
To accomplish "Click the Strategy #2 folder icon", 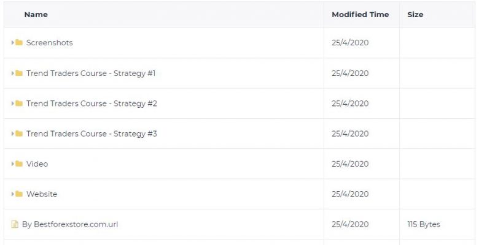I will coord(19,104).
